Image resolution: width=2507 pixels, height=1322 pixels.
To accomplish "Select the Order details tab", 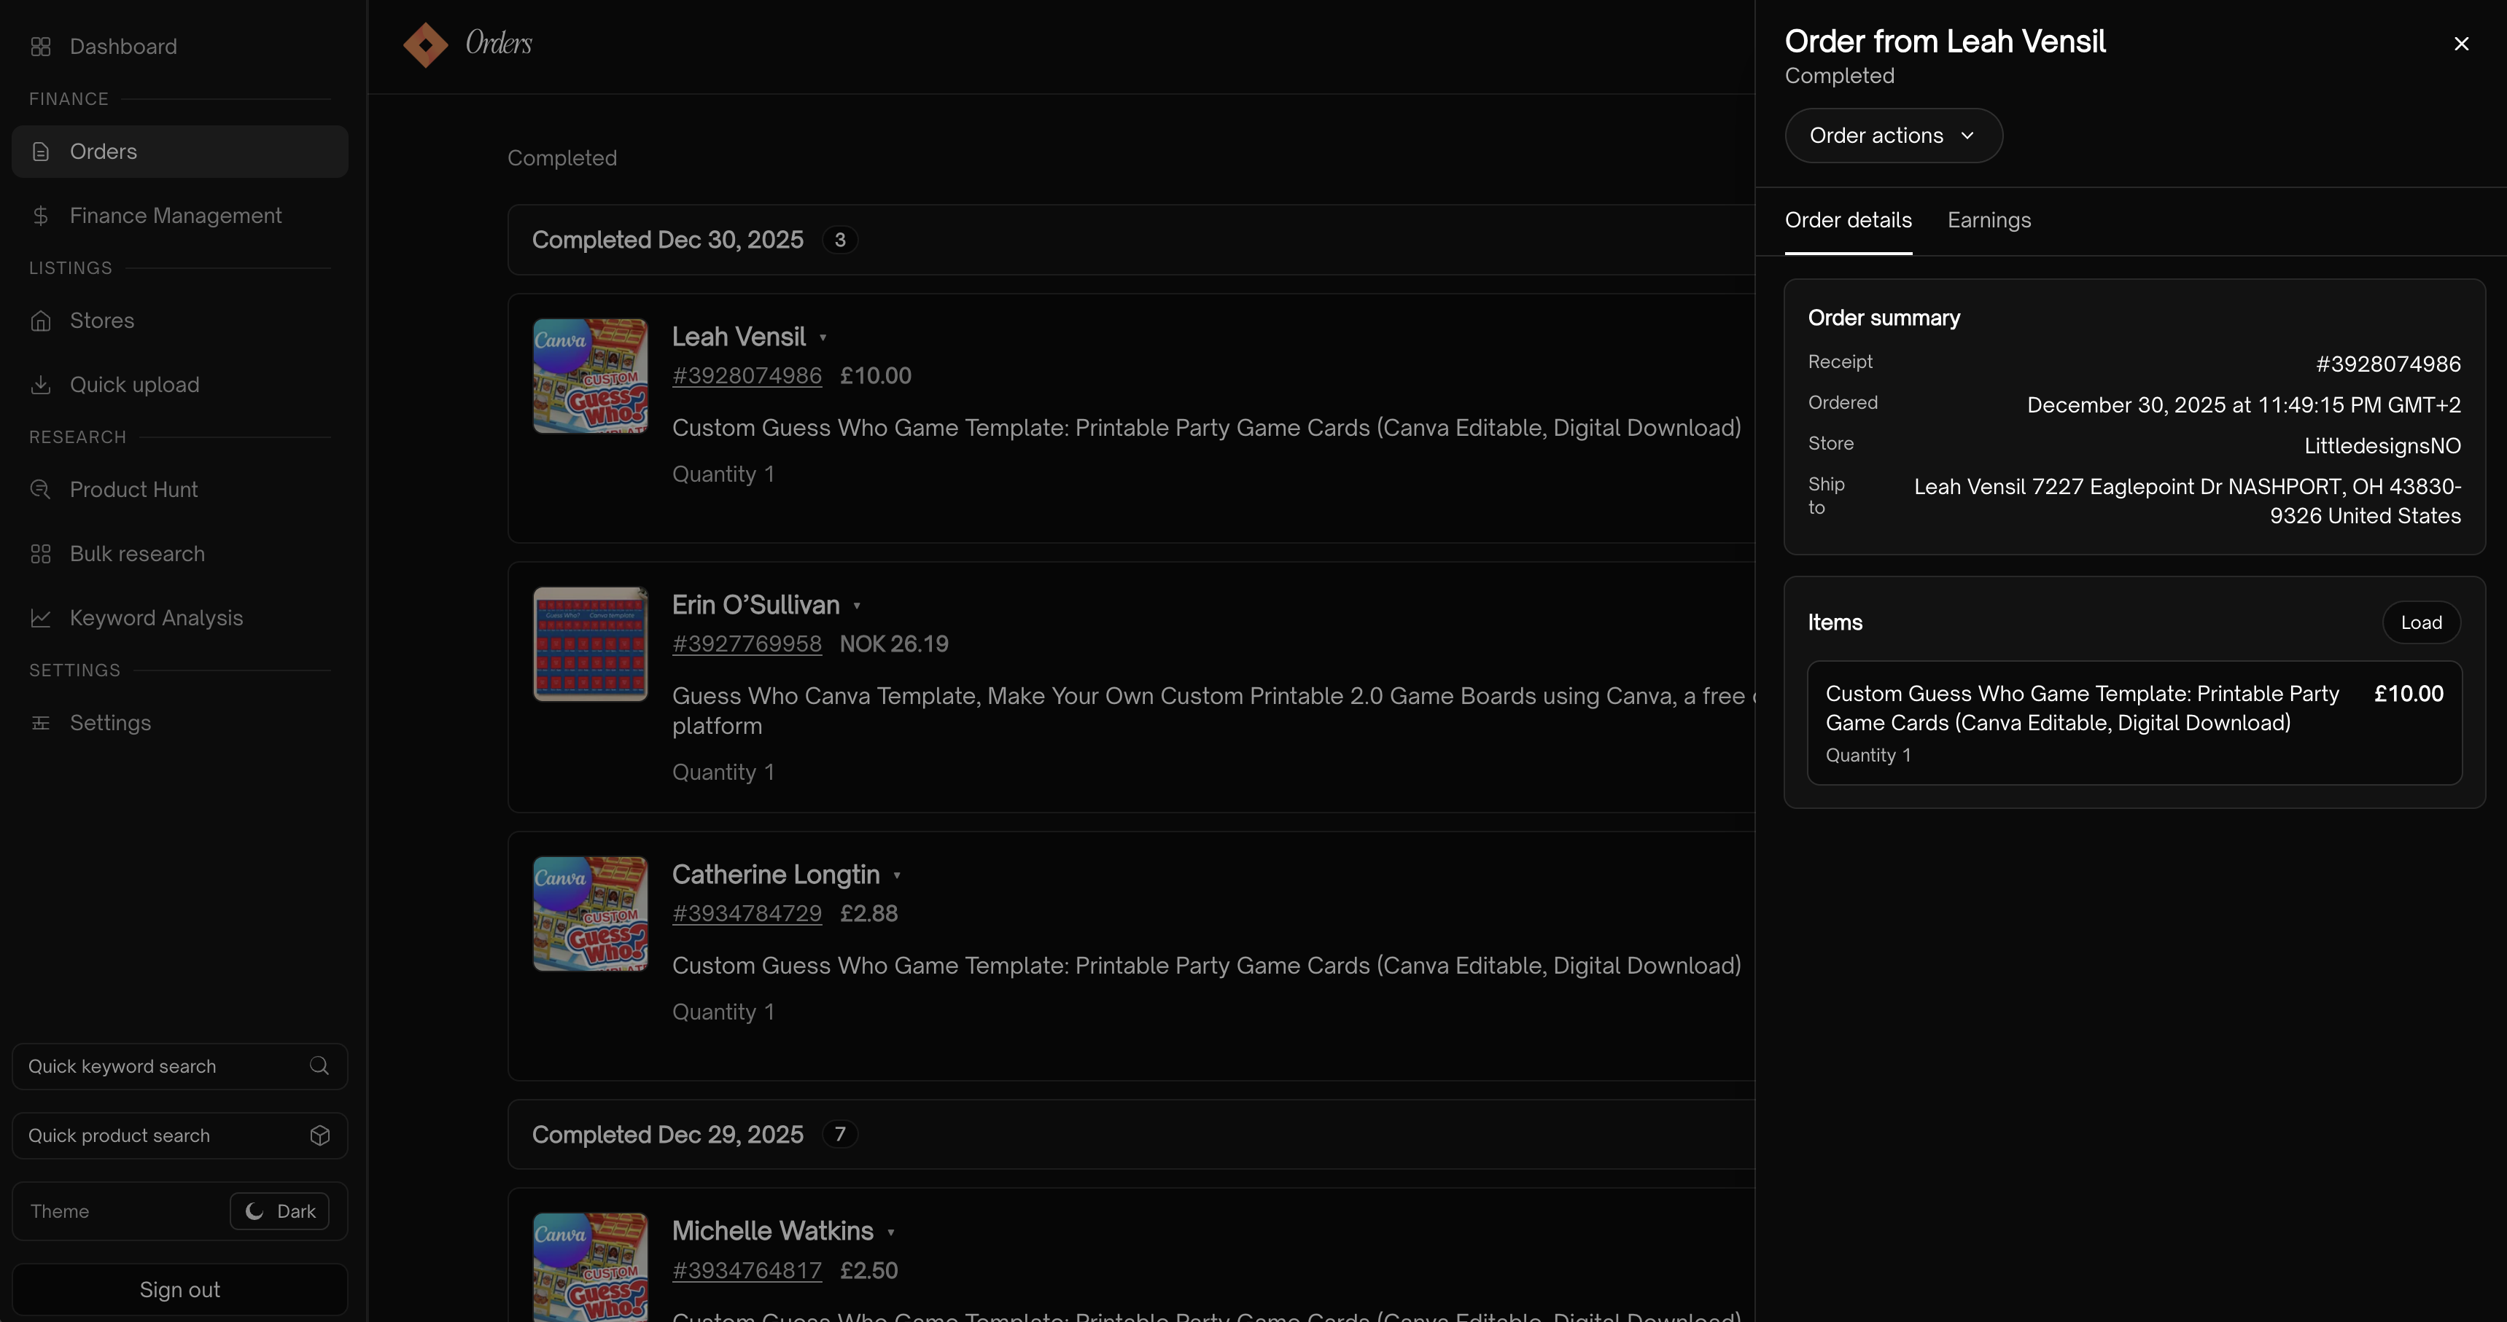I will tap(1848, 220).
